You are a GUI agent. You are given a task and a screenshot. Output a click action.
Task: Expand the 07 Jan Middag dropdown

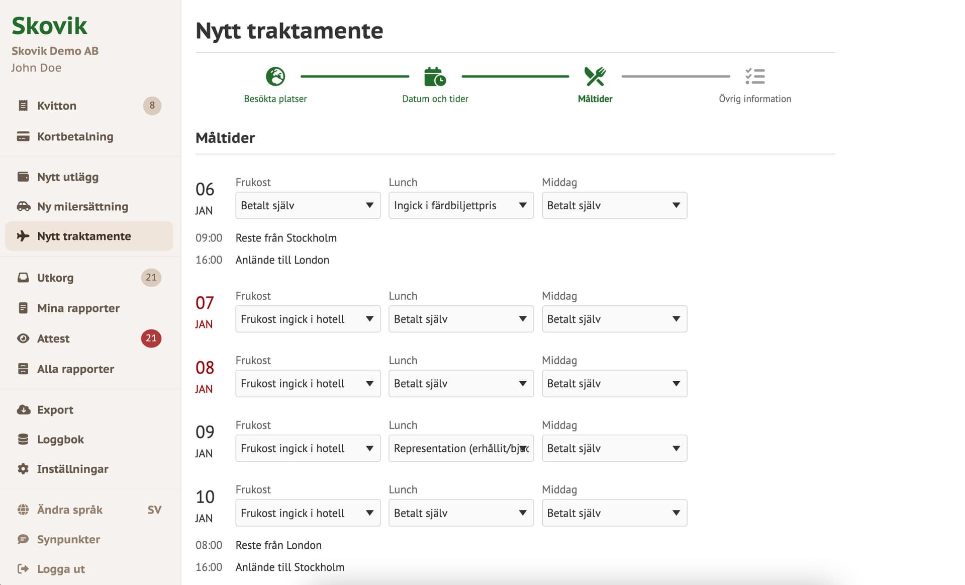[614, 319]
